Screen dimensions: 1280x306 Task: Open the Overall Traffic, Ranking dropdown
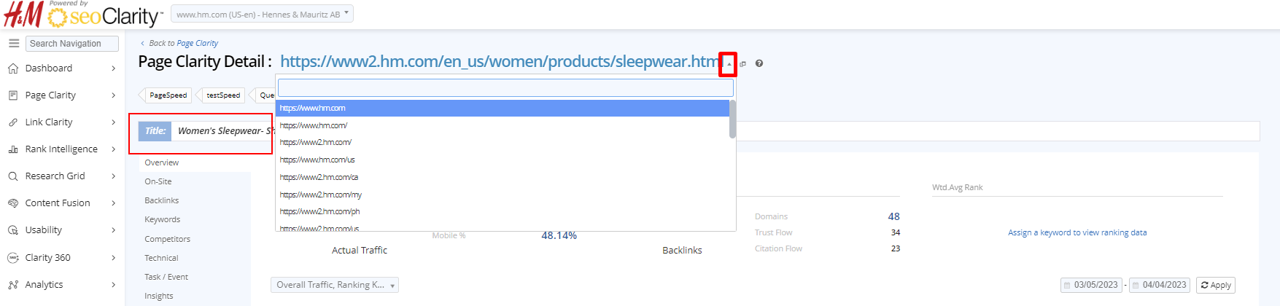335,285
